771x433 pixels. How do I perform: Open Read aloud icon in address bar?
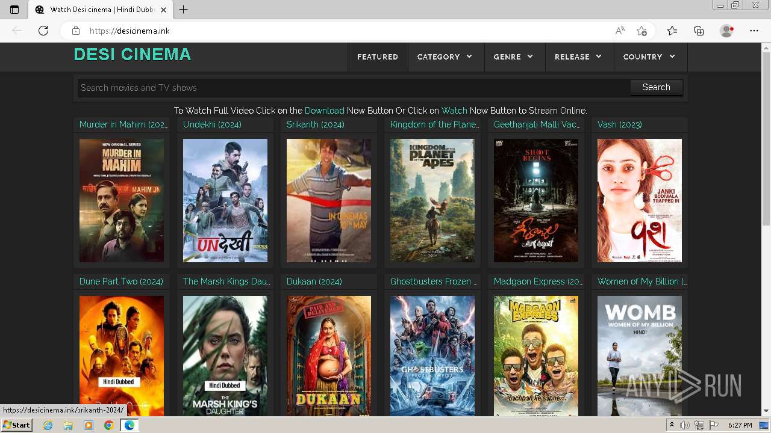coord(620,31)
